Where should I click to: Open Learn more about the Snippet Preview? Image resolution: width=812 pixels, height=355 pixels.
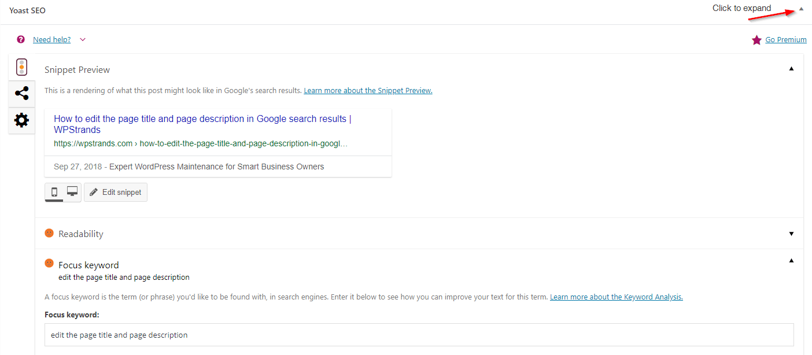(x=368, y=91)
